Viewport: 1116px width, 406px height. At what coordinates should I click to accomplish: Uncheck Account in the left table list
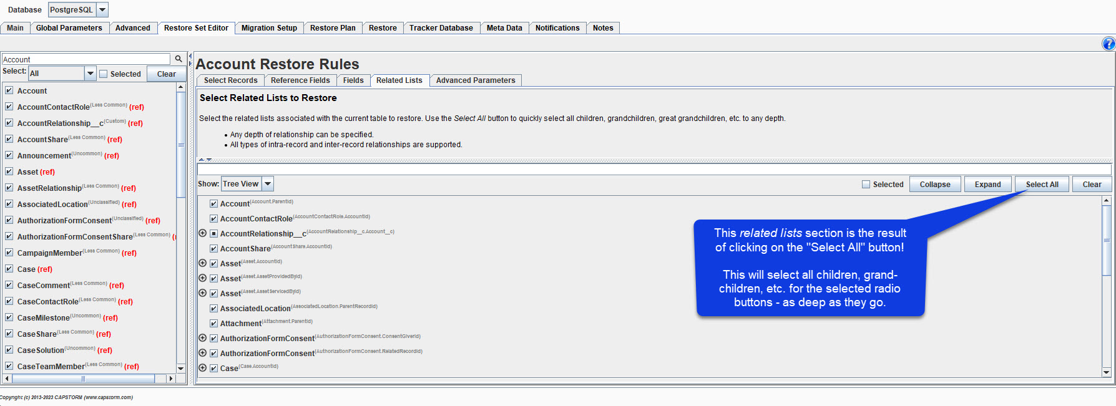(x=9, y=90)
